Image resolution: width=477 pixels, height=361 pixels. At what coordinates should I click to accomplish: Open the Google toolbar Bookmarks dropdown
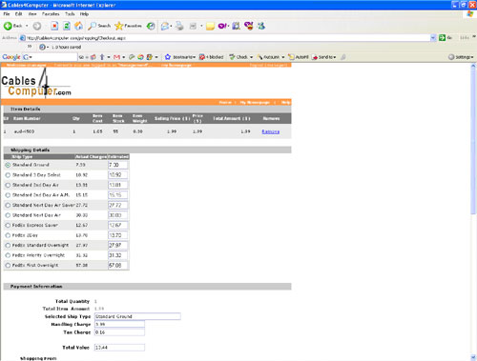click(180, 57)
